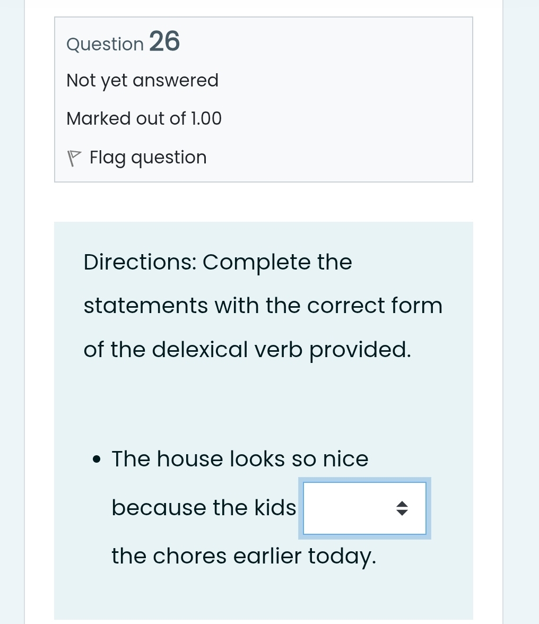Click the line "statements with the correct form"
This screenshot has width=539, height=624.
(263, 306)
